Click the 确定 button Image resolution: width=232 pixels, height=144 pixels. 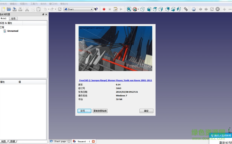point(146,111)
